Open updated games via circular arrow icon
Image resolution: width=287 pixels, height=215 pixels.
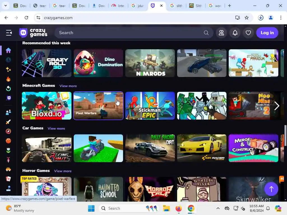pos(8,88)
